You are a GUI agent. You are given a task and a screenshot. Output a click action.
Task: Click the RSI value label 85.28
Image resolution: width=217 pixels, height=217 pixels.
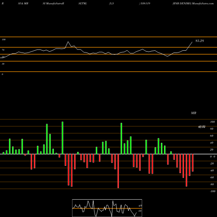click(x=200, y=41)
